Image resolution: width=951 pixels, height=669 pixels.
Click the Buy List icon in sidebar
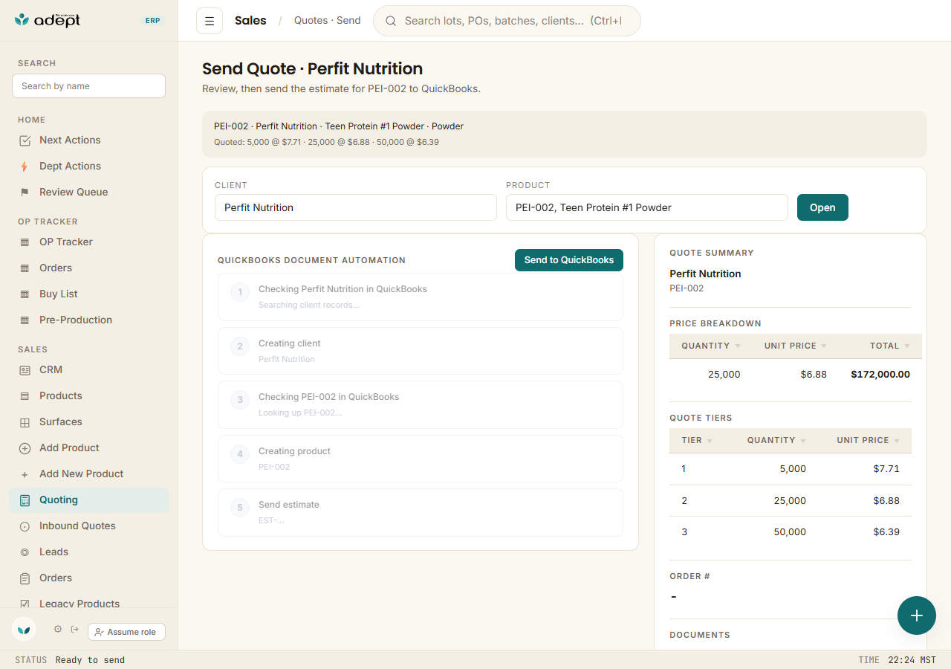[25, 294]
